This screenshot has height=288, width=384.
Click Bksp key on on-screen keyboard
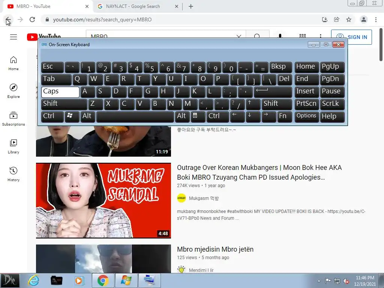point(280,67)
